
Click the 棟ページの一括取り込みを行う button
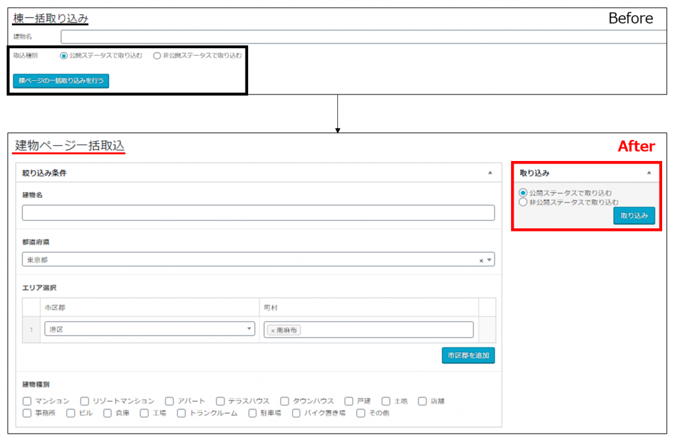click(61, 80)
